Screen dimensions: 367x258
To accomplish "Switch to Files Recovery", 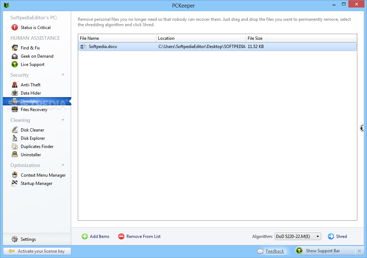I will (x=34, y=109).
